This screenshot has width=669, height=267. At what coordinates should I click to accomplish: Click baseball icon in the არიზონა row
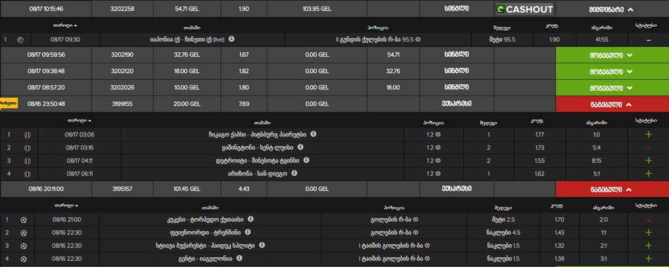[27, 174]
